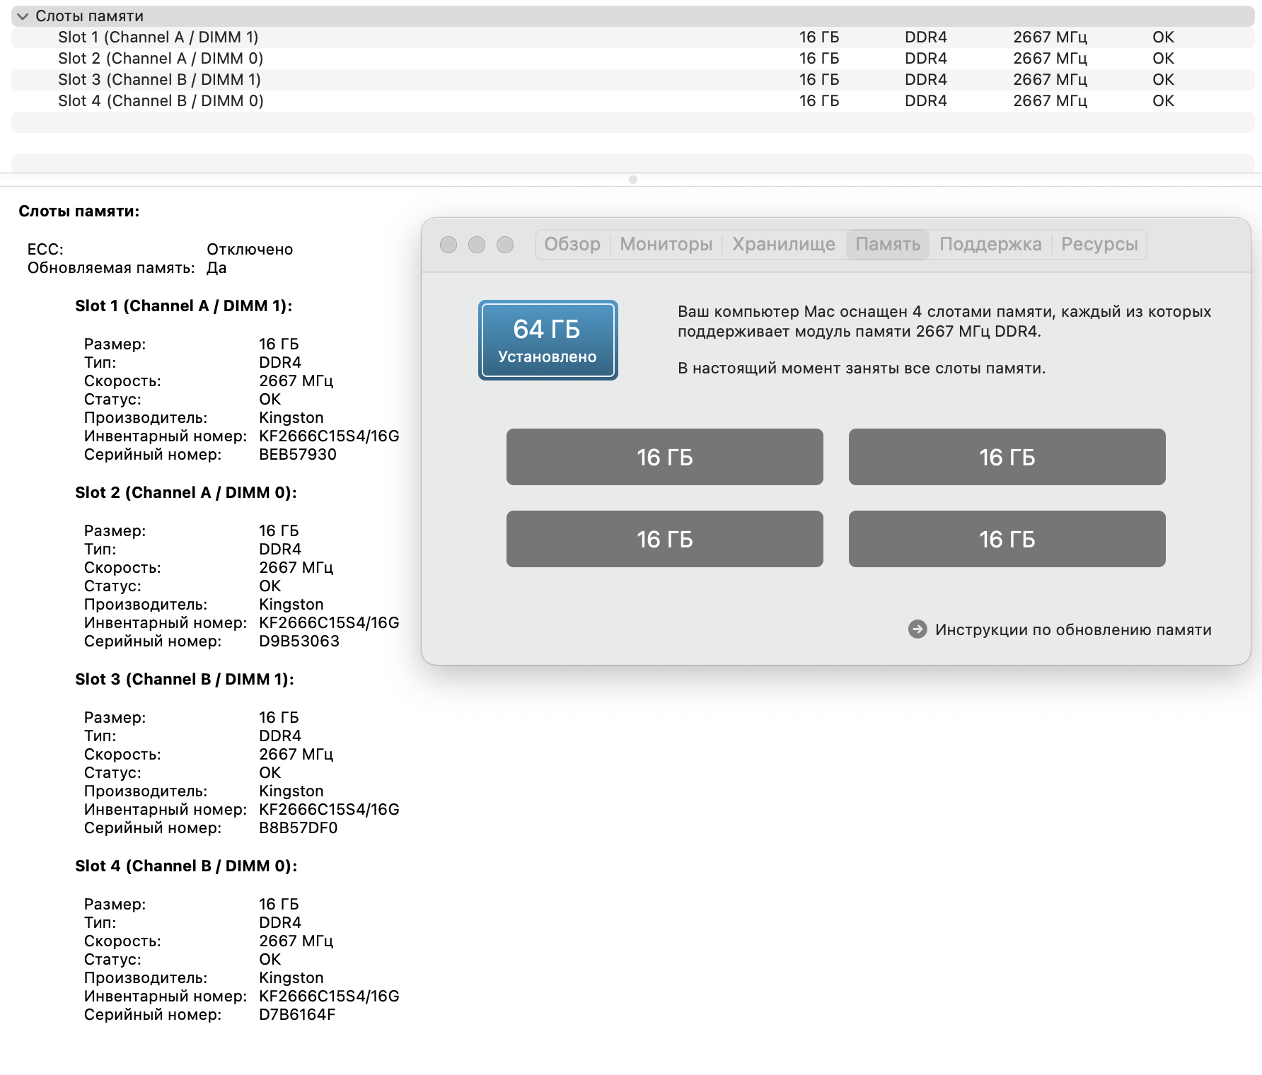The image size is (1262, 1075).
Task: Click serial number BEB57930
Action: (298, 455)
